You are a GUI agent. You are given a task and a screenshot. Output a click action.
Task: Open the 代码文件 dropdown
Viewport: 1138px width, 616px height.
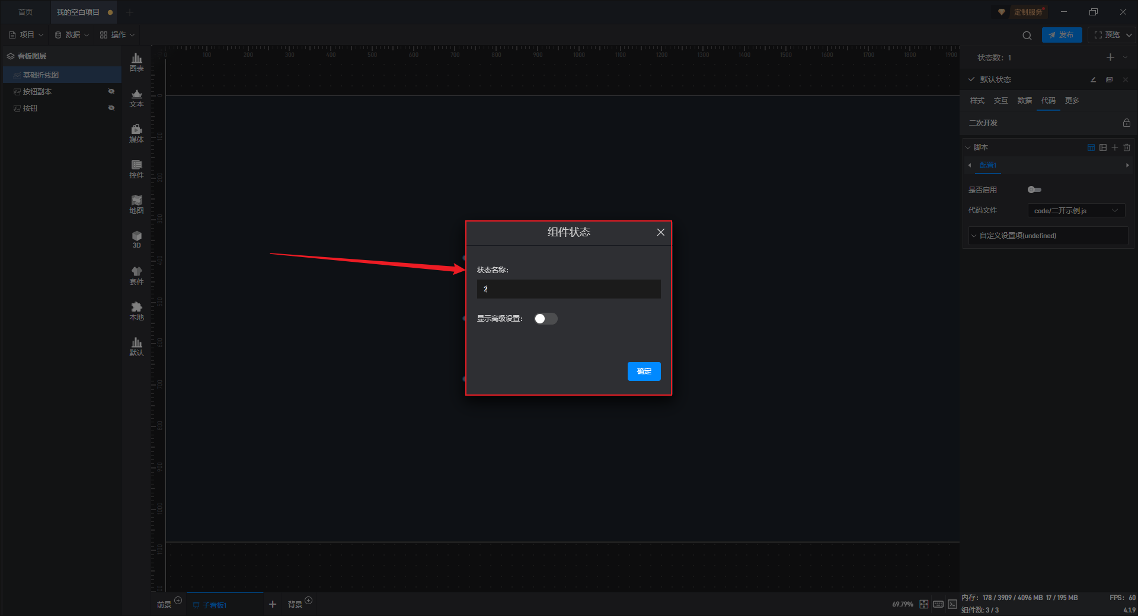coord(1076,210)
